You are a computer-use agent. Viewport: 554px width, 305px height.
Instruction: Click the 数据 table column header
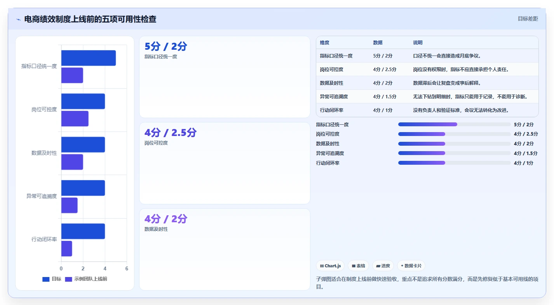[x=378, y=43]
